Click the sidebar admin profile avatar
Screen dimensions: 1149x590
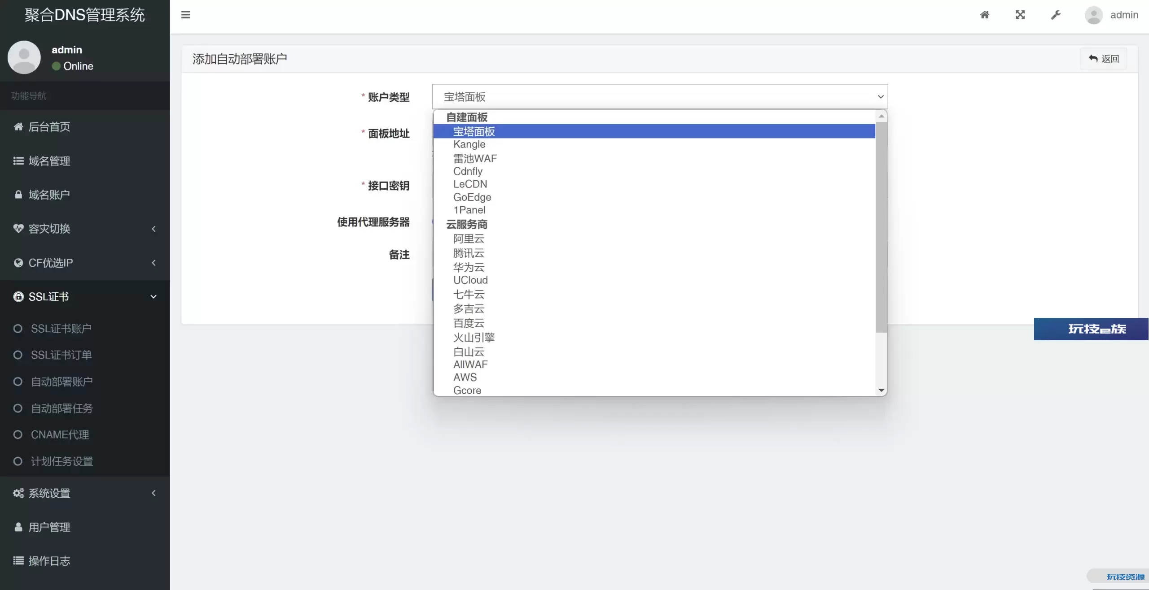pos(24,57)
